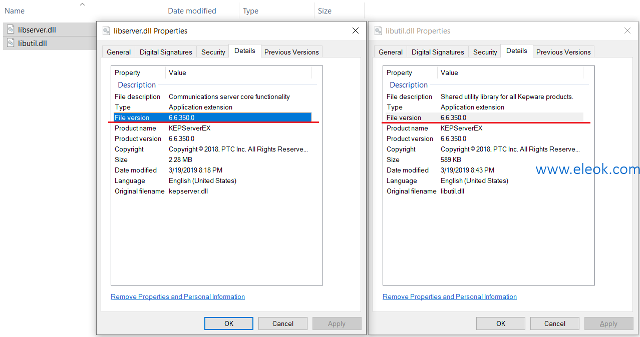640x337 pixels.
Task: Click Cancel in libserver.dll Properties
Action: (x=283, y=323)
